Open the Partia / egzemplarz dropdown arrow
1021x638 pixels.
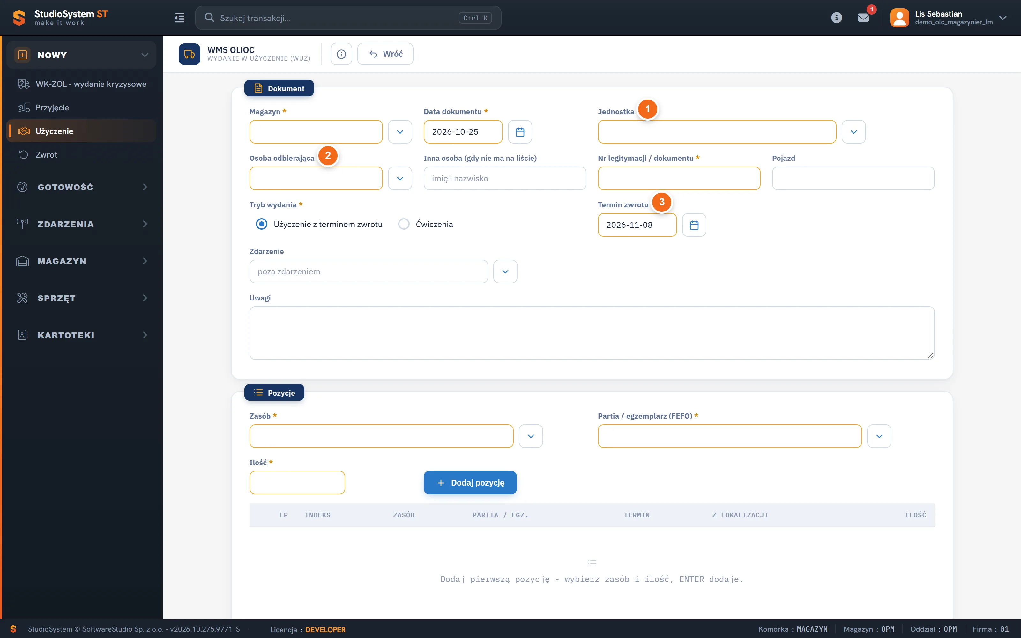879,436
